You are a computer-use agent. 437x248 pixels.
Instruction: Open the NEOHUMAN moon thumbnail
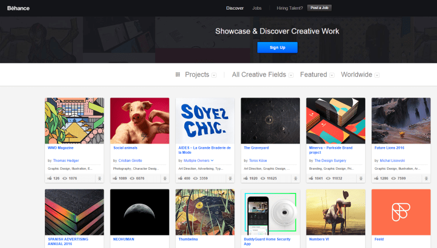139,212
